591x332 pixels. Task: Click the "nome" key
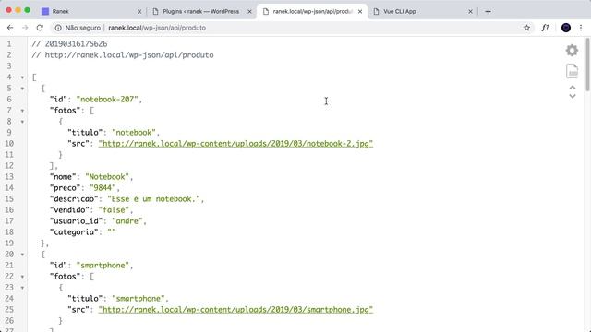click(63, 176)
